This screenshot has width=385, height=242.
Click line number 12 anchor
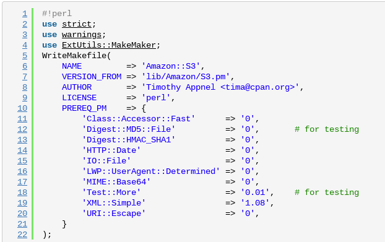pyautogui.click(x=22, y=129)
